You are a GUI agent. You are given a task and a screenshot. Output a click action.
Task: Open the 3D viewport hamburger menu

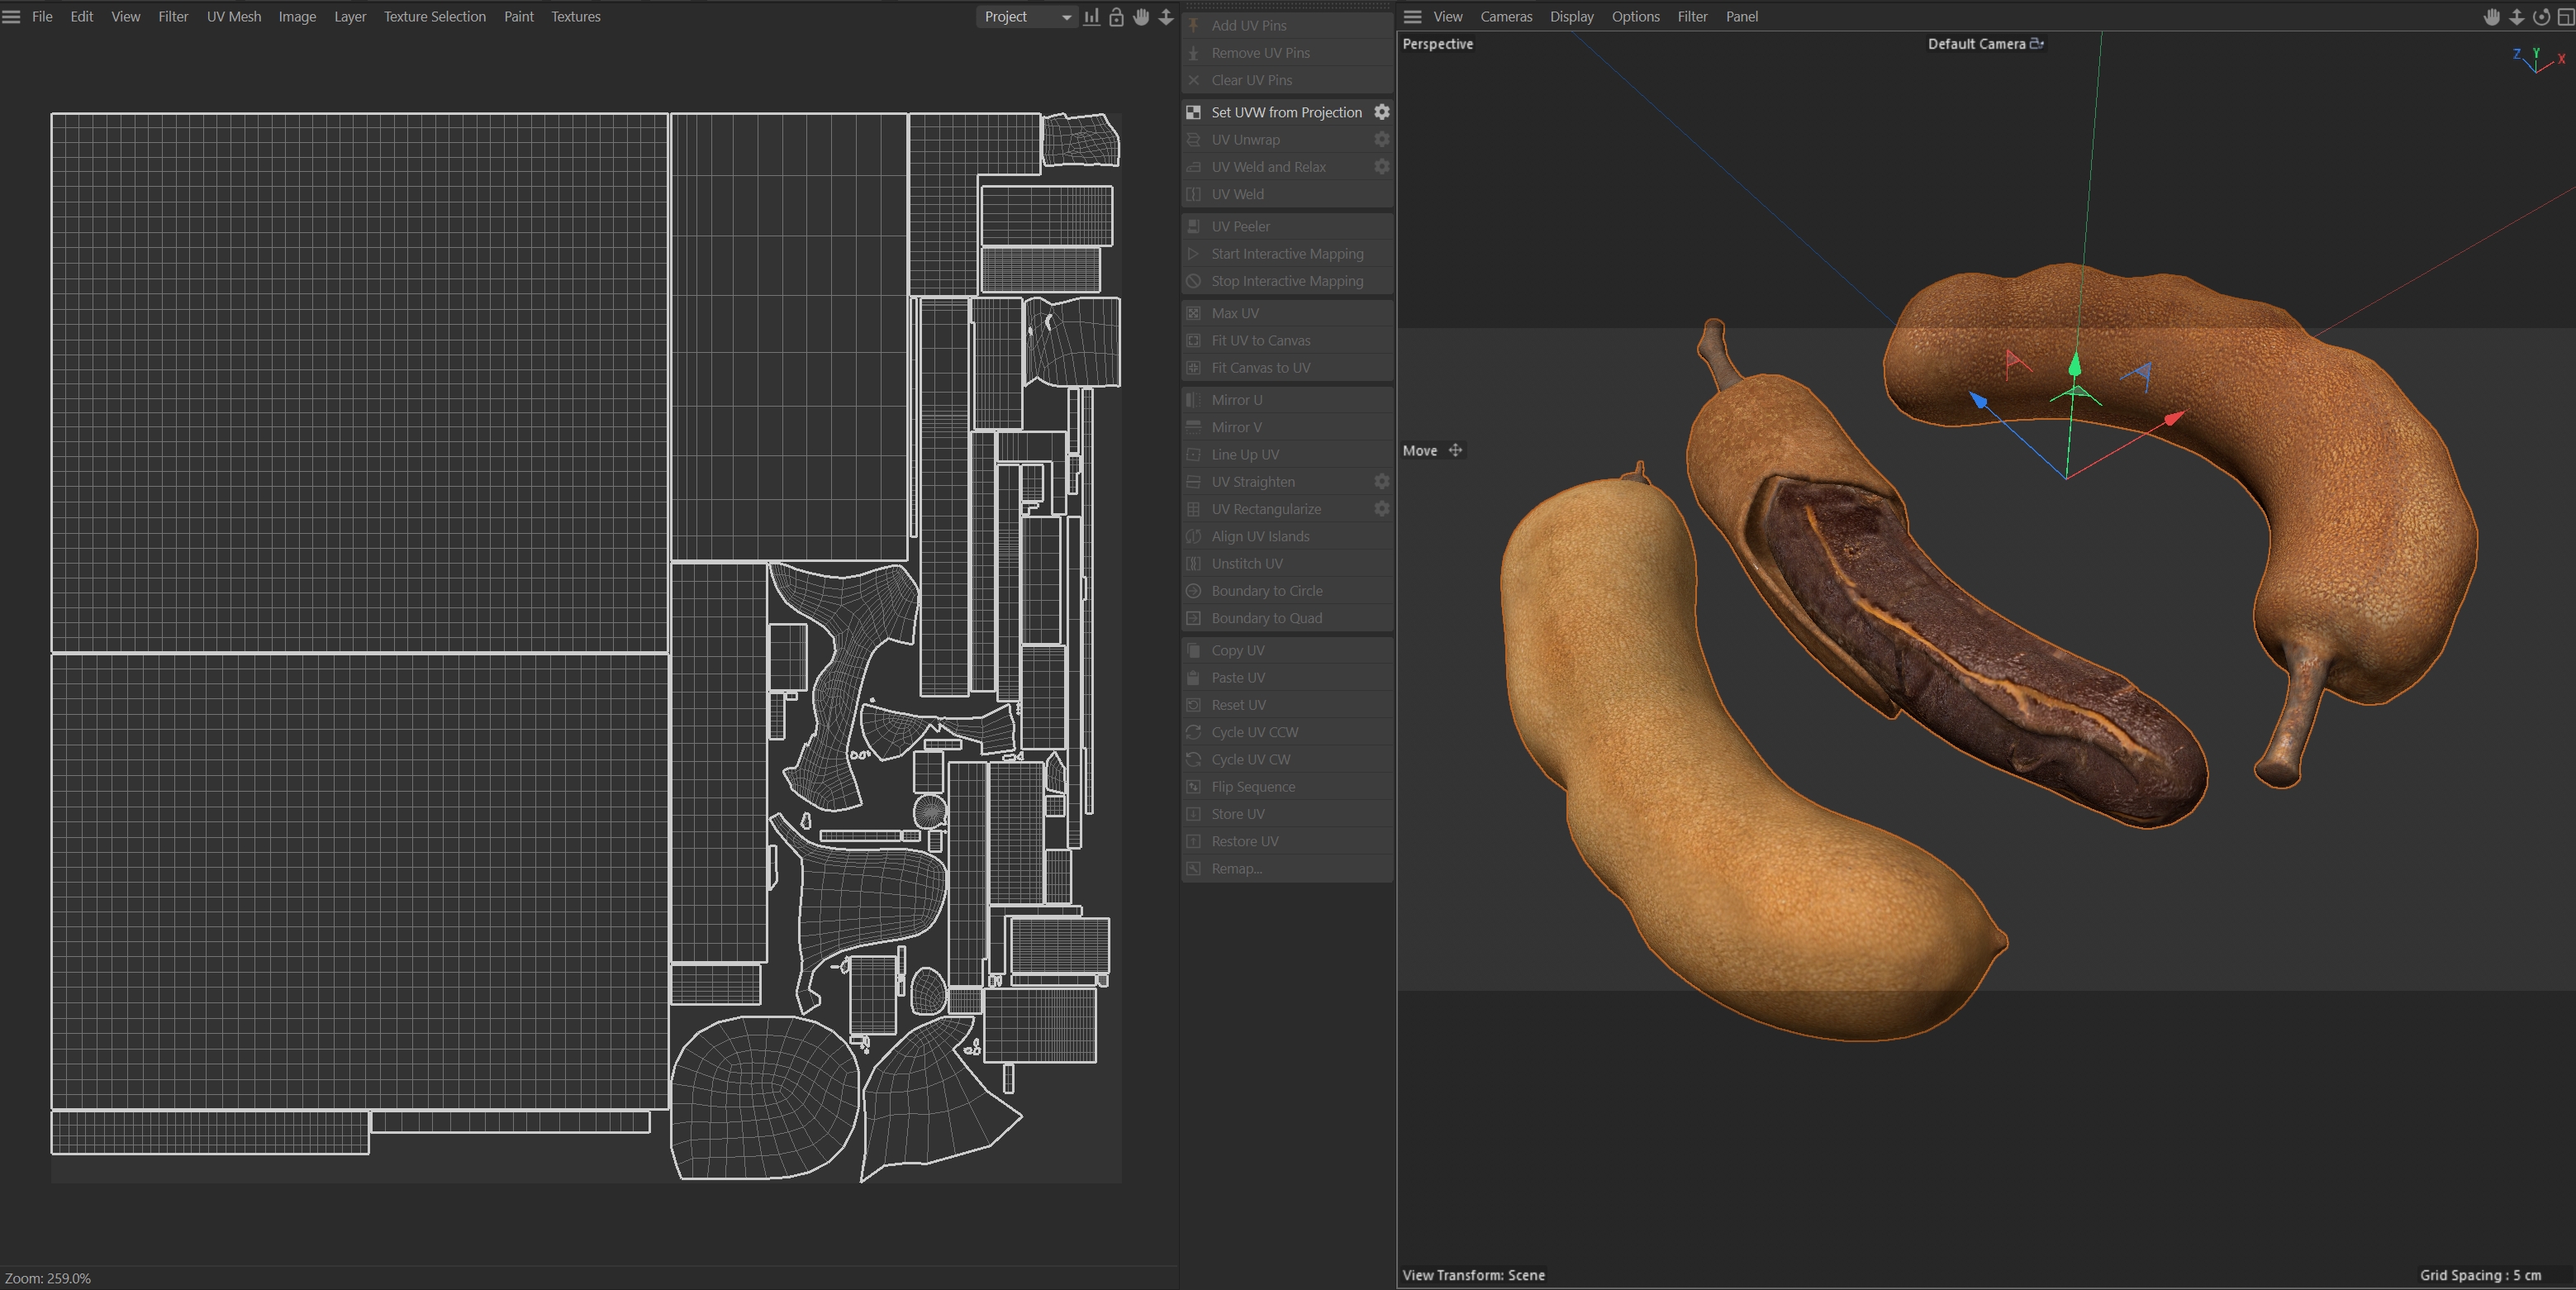pos(1412,17)
